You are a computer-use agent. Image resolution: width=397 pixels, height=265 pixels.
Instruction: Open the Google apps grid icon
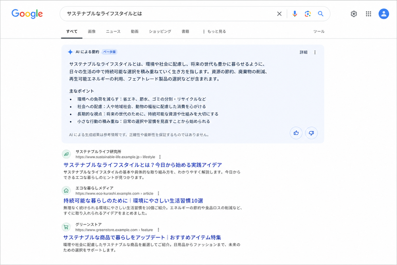pos(368,14)
